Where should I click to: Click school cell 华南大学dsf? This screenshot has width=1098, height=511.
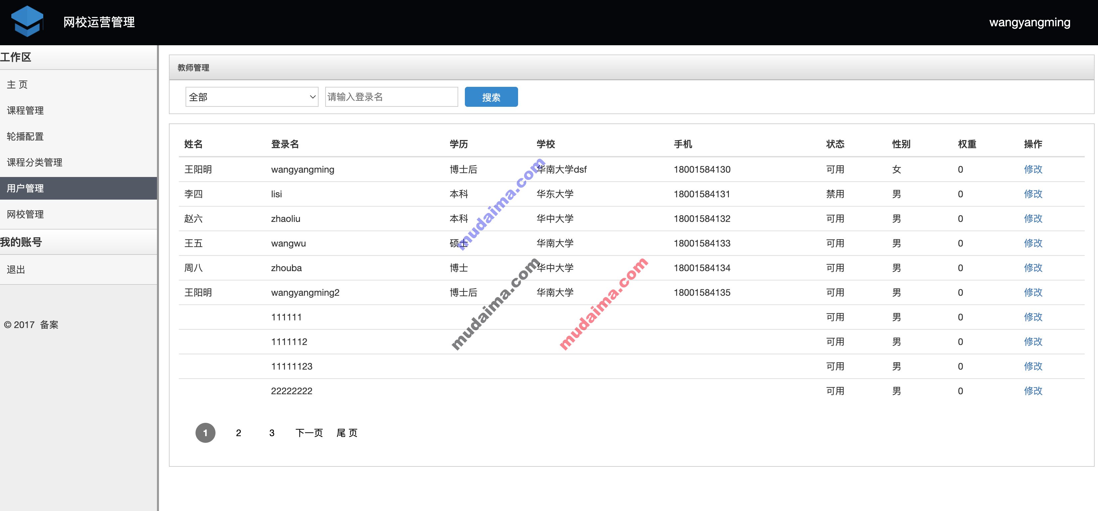(561, 169)
